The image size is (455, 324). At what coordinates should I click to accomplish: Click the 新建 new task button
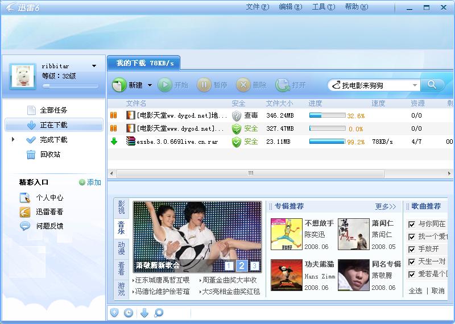point(127,85)
